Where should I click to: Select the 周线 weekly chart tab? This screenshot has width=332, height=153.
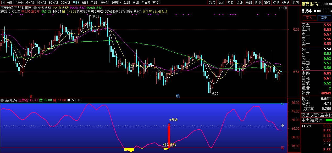click(x=85, y=3)
